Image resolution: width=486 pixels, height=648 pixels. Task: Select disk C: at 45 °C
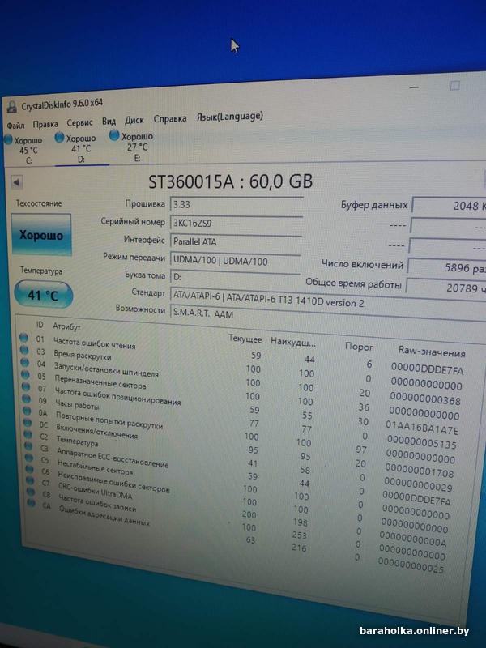(x=24, y=150)
